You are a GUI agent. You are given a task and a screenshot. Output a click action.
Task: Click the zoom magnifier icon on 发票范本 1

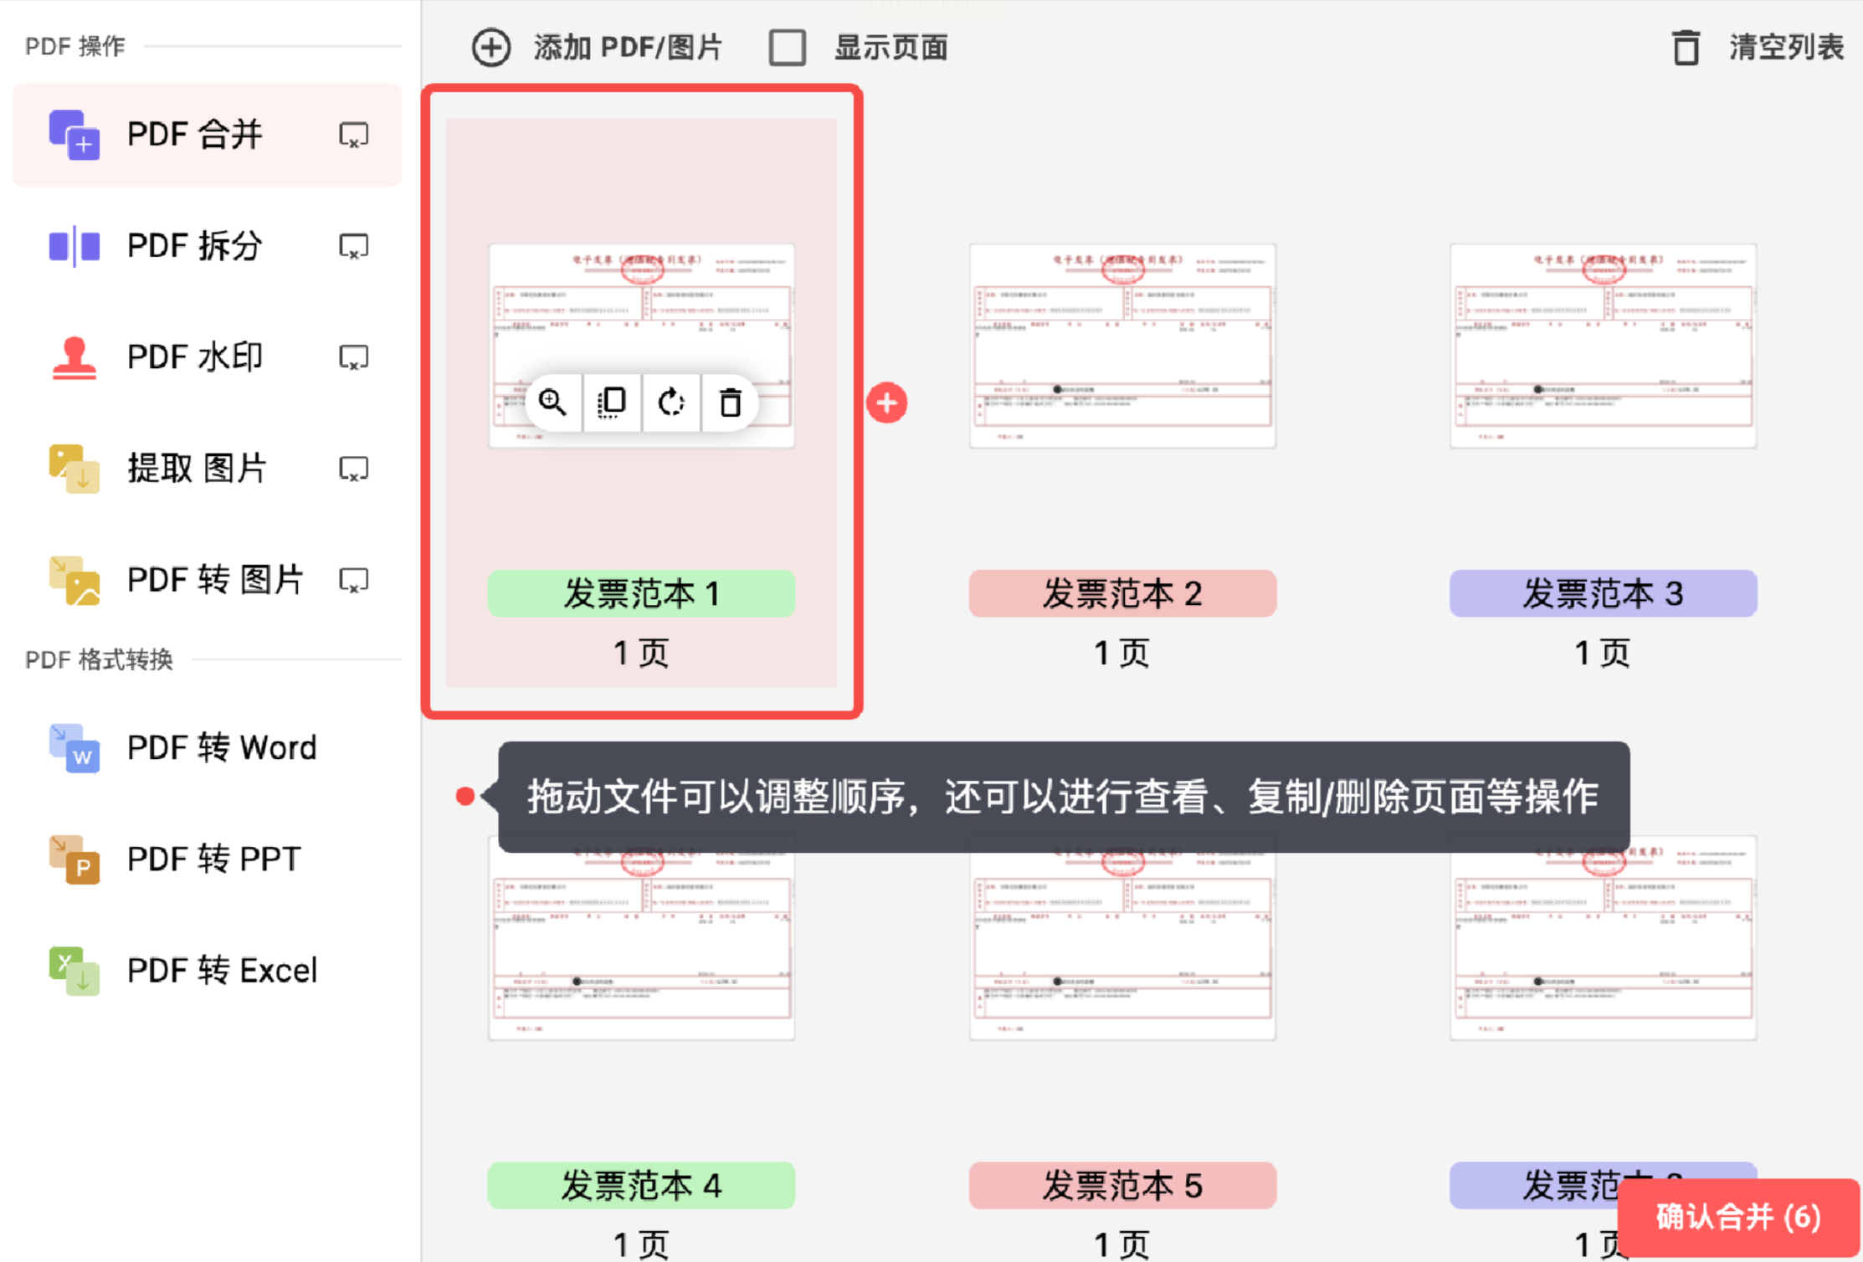[552, 403]
